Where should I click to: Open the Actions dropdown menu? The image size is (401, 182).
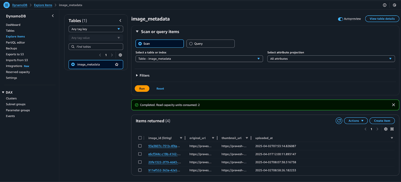click(x=356, y=121)
